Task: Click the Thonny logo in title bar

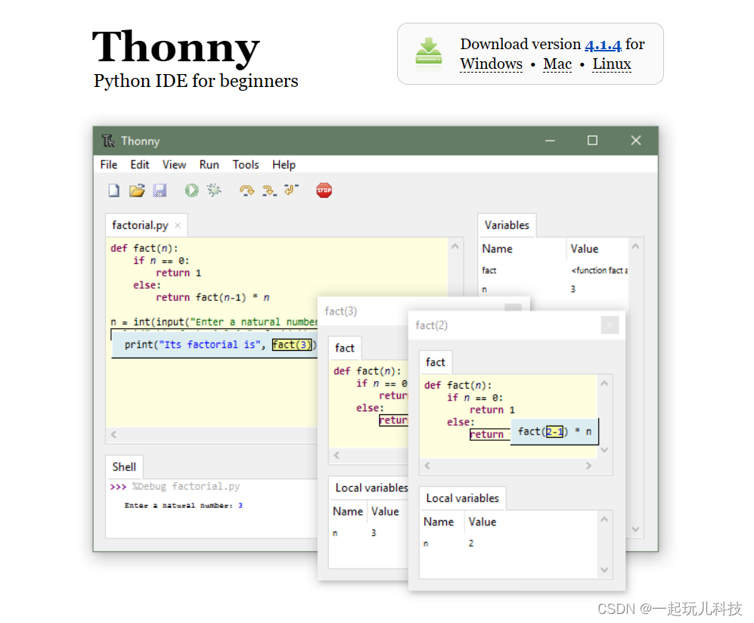Action: [x=108, y=141]
